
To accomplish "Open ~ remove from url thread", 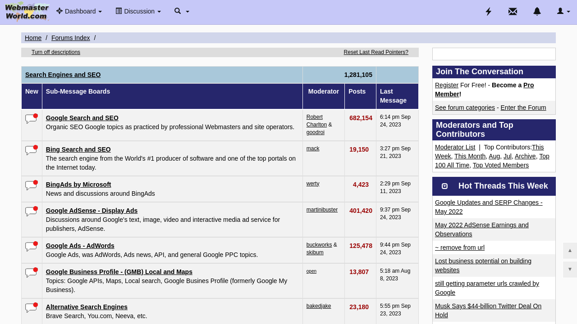I will pos(460,247).
